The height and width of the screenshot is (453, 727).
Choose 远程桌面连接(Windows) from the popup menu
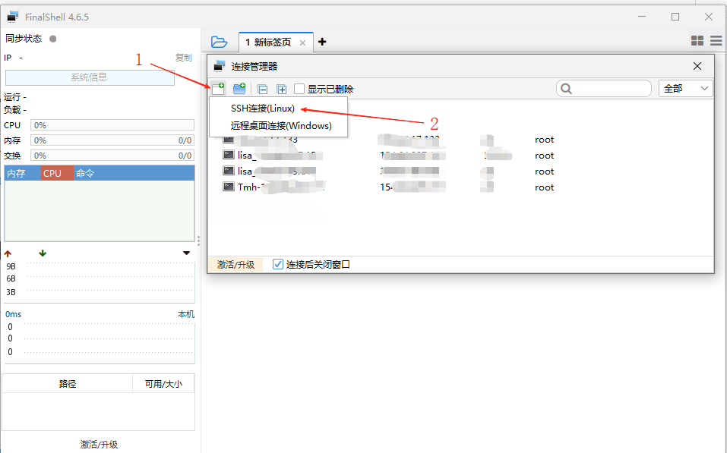coord(281,125)
